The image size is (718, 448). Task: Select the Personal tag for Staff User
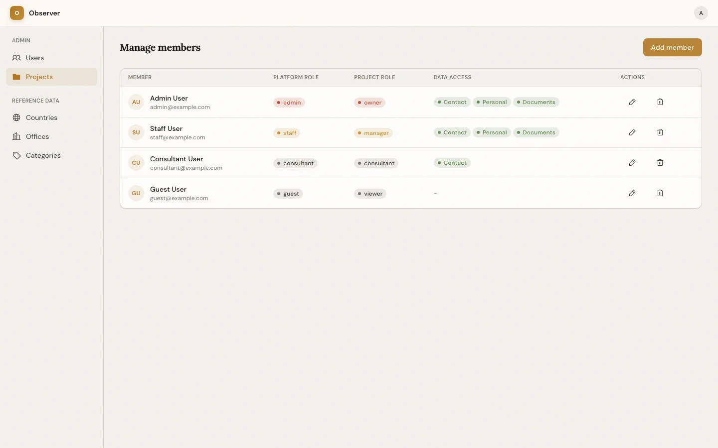[x=492, y=132]
